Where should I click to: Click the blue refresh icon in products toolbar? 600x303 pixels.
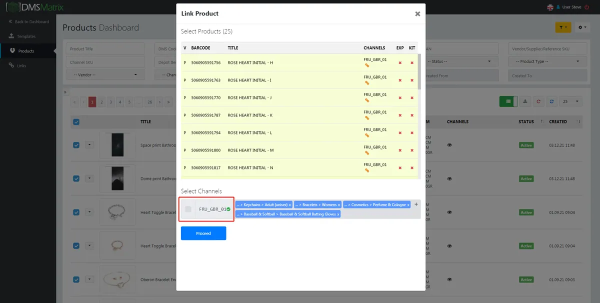[x=551, y=101]
